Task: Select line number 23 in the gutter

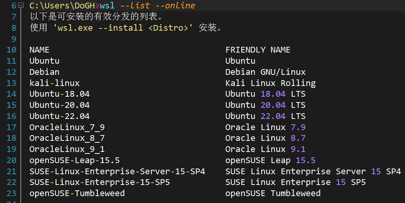Action: coord(12,193)
